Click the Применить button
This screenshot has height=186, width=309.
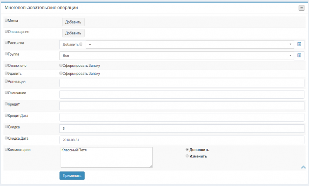[72, 176]
